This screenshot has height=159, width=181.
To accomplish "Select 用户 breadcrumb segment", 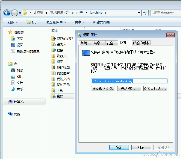I will point(79,13).
